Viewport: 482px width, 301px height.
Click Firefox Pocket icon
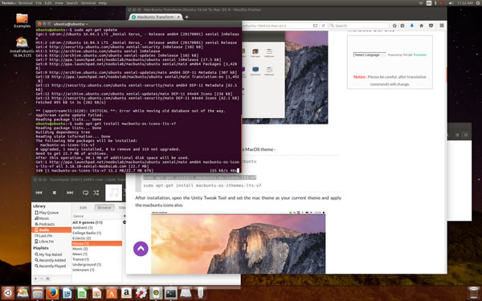coord(431,26)
